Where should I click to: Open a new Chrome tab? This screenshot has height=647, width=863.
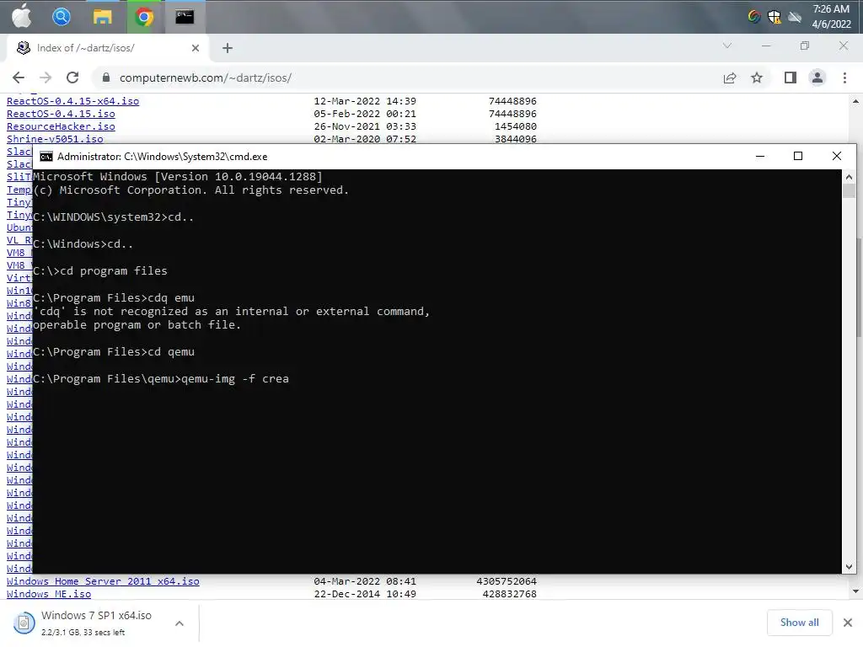[228, 48]
